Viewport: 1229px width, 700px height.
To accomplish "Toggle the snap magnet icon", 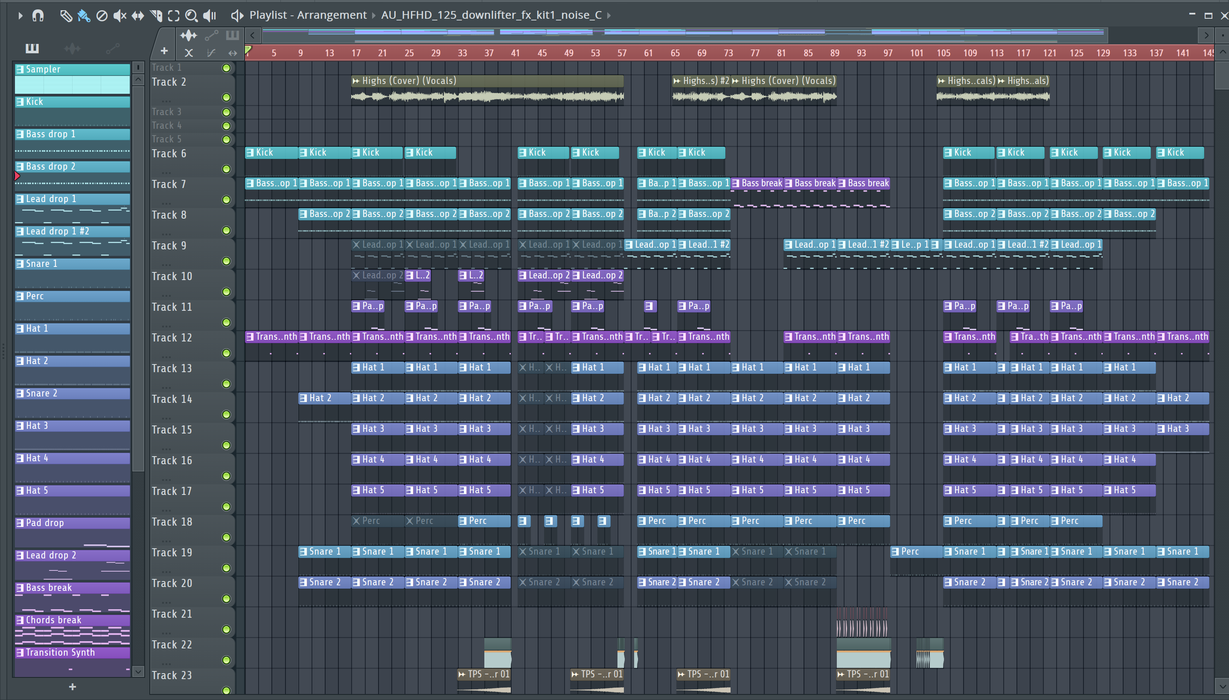I will pos(38,16).
